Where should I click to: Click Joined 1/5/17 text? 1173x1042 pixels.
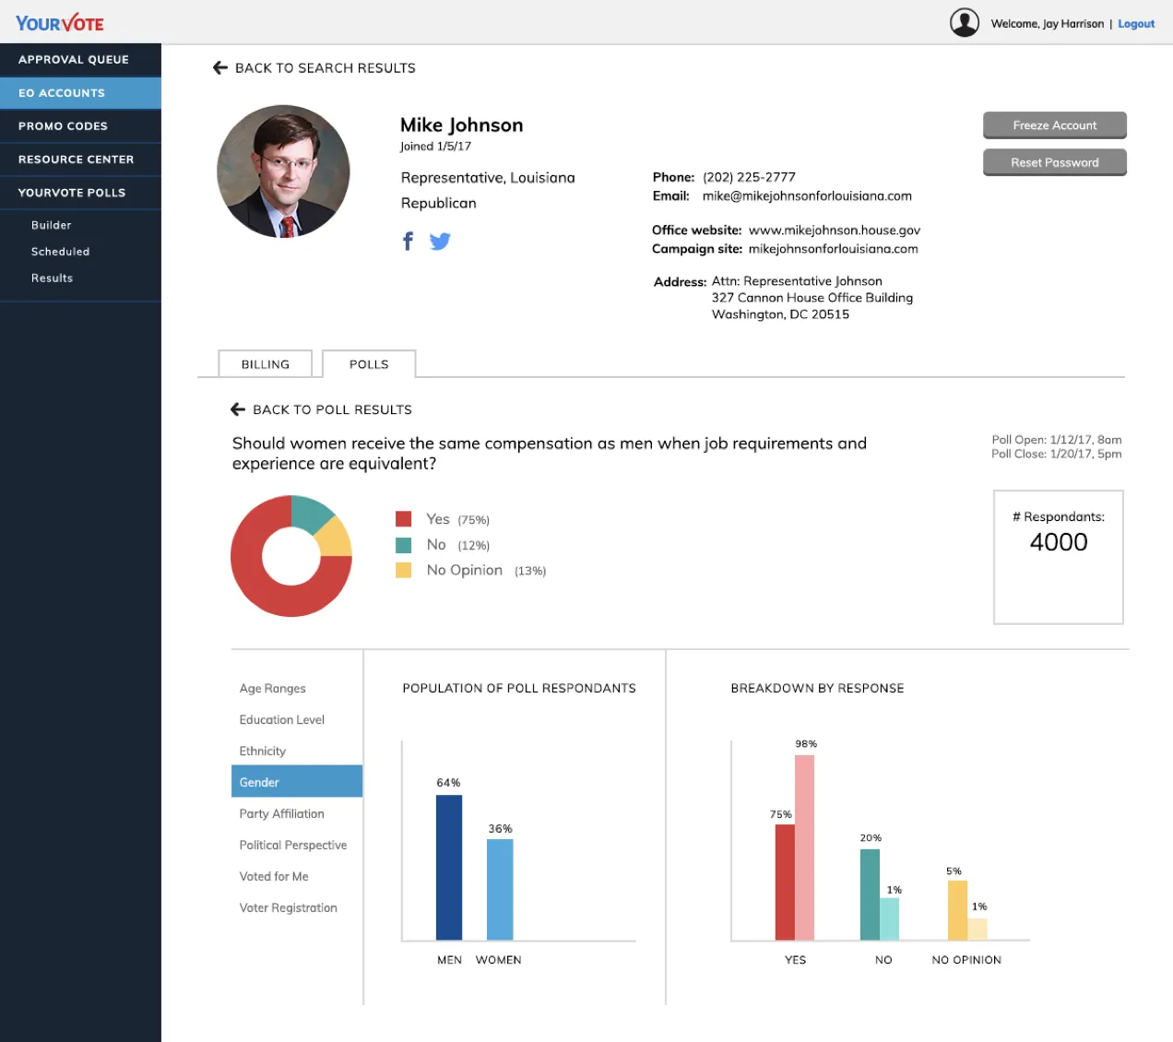point(435,147)
